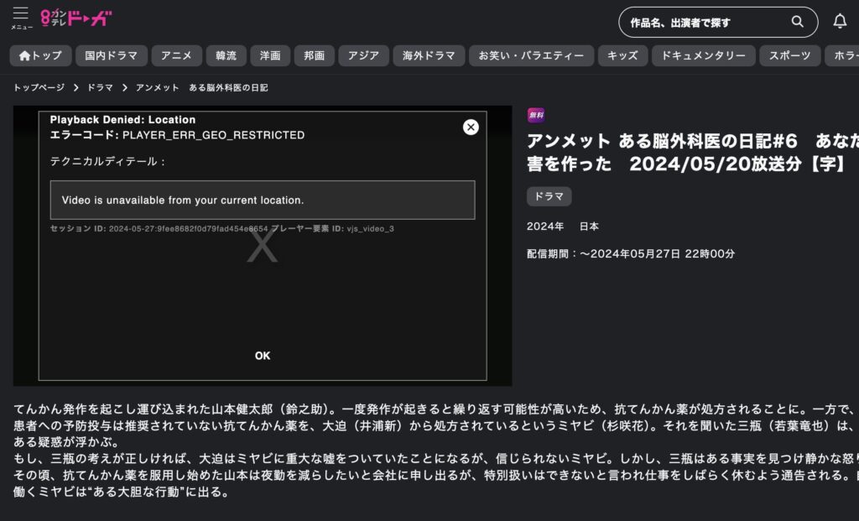Select the お笑い・バラエティー category

coord(531,55)
